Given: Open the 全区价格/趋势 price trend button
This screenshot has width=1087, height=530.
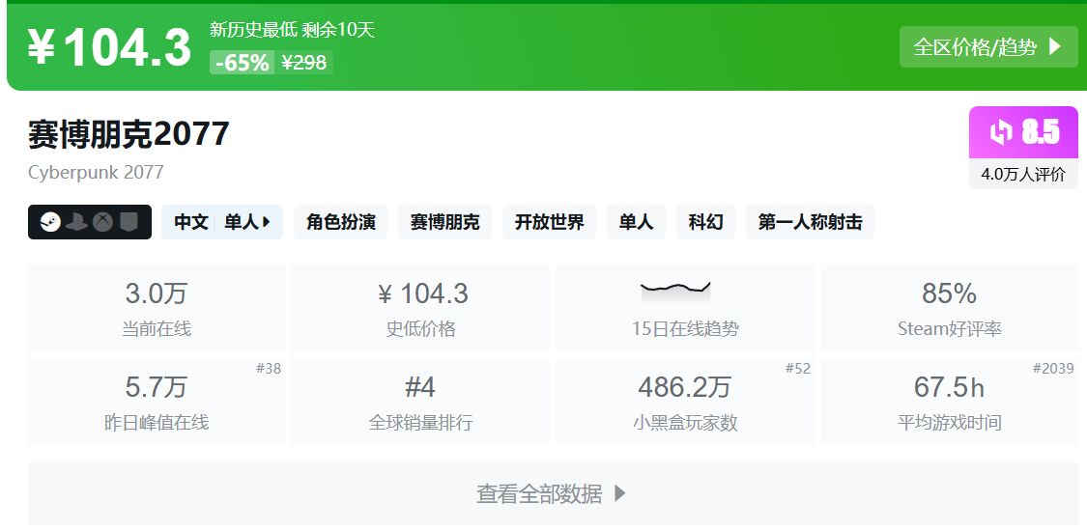Looking at the screenshot, I should click(x=988, y=47).
